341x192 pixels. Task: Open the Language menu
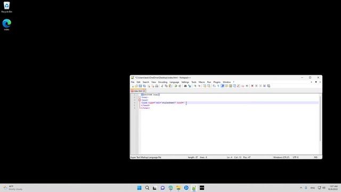pos(174,82)
